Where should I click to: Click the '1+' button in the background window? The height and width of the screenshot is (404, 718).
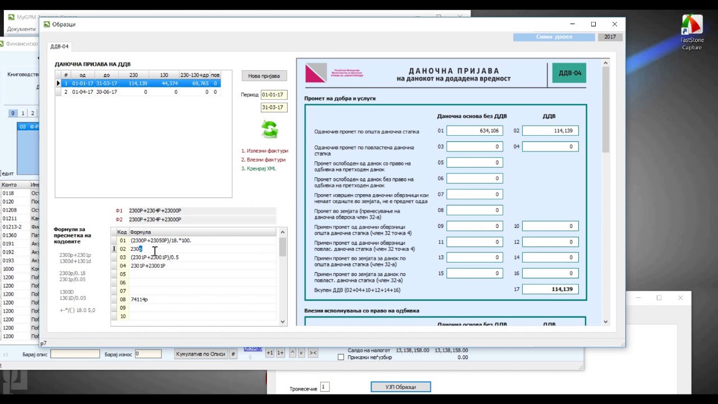(x=280, y=352)
